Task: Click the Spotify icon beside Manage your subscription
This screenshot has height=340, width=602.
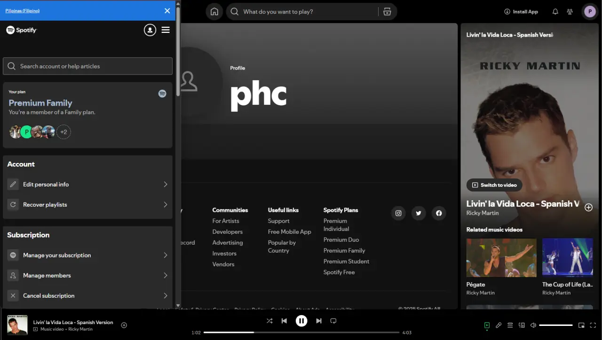Action: pos(13,255)
